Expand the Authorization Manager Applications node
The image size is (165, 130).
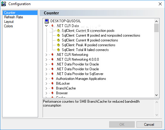46,79
